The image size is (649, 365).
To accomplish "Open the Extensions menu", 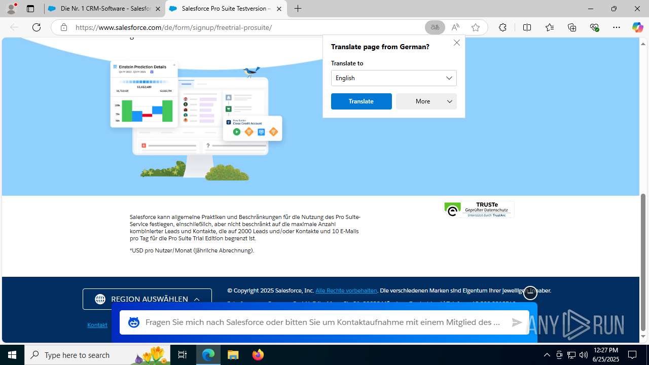I will tap(502, 27).
